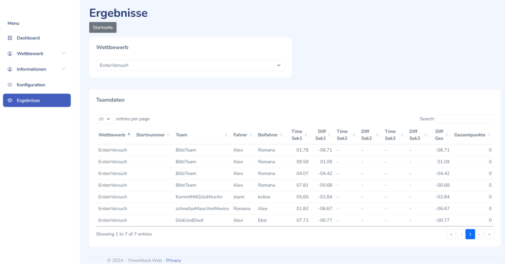505x264 pixels.
Task: Click Time Sek1 value 07.72
Action: click(x=302, y=220)
